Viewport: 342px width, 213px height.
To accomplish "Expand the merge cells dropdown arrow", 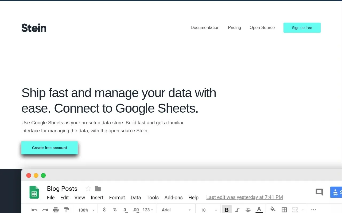I will (303, 210).
